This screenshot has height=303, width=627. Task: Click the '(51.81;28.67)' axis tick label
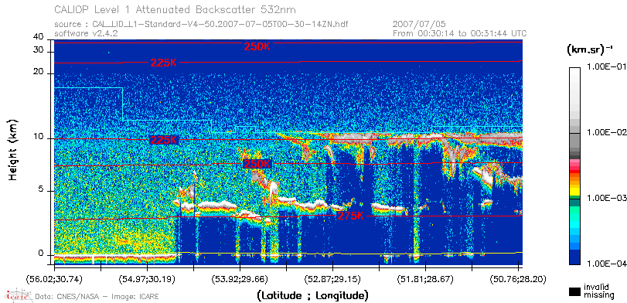click(425, 278)
